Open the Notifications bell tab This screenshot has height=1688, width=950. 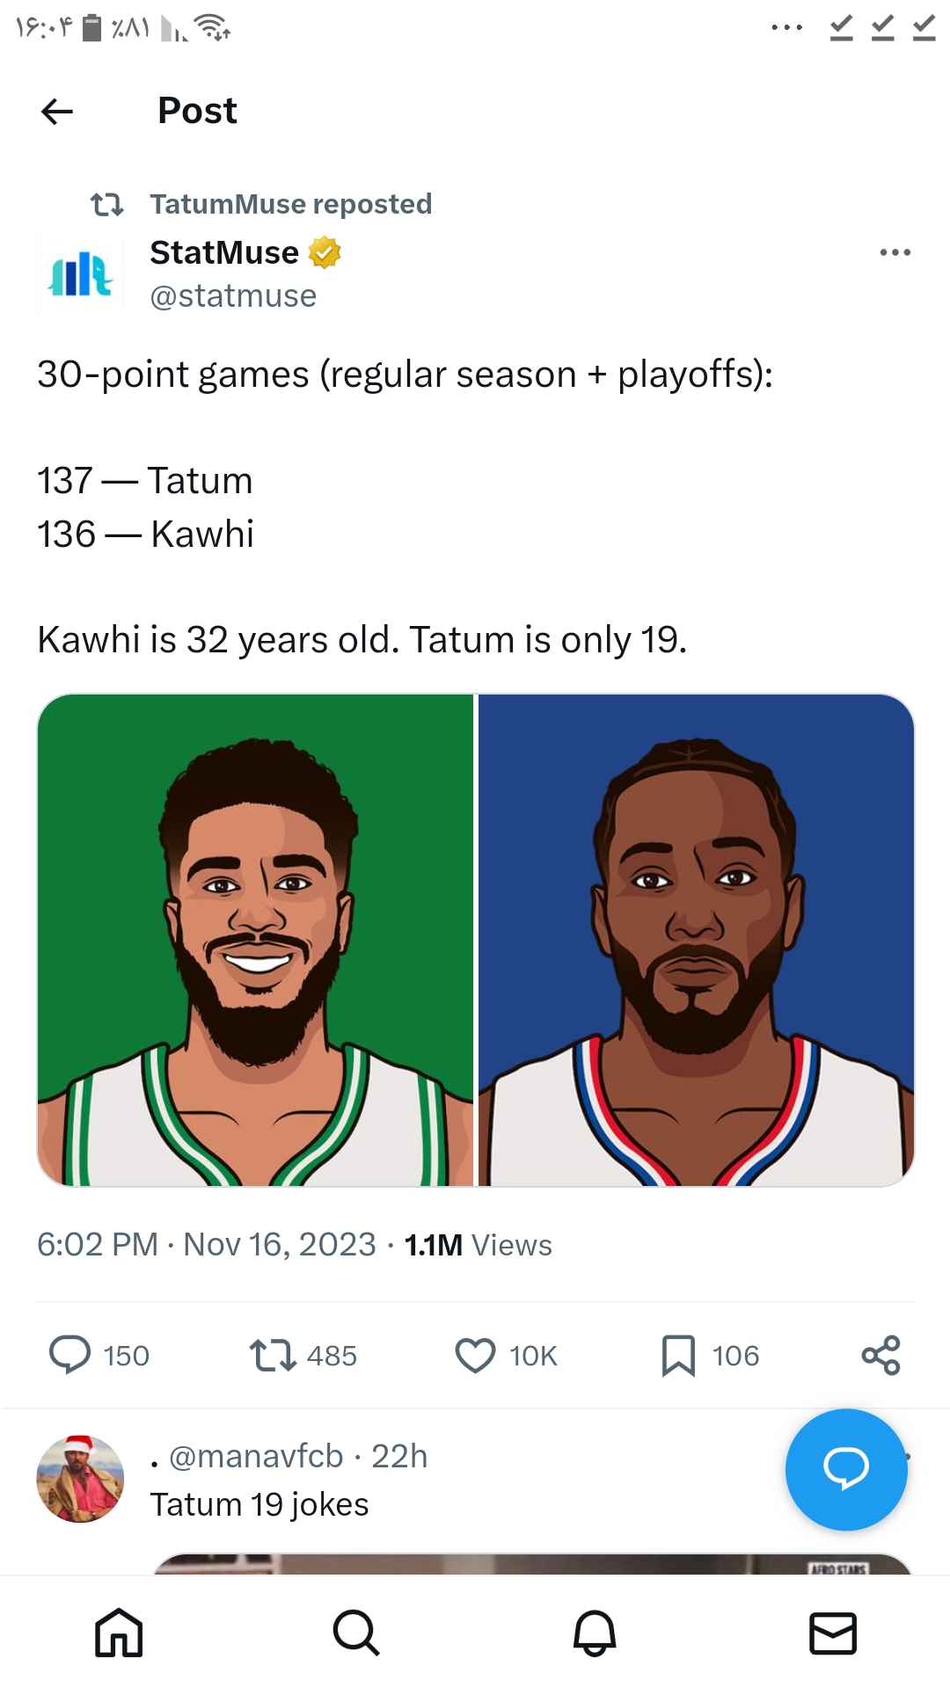click(595, 1633)
